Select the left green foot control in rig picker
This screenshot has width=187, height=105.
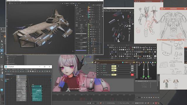tap(143, 76)
